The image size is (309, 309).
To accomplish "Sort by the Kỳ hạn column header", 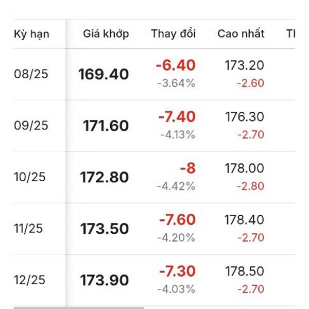I will [x=31, y=35].
